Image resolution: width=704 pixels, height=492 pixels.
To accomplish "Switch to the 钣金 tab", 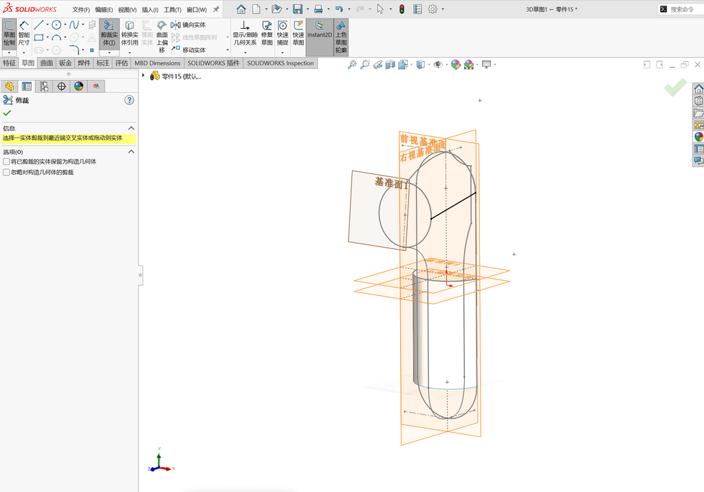I will pyautogui.click(x=65, y=63).
